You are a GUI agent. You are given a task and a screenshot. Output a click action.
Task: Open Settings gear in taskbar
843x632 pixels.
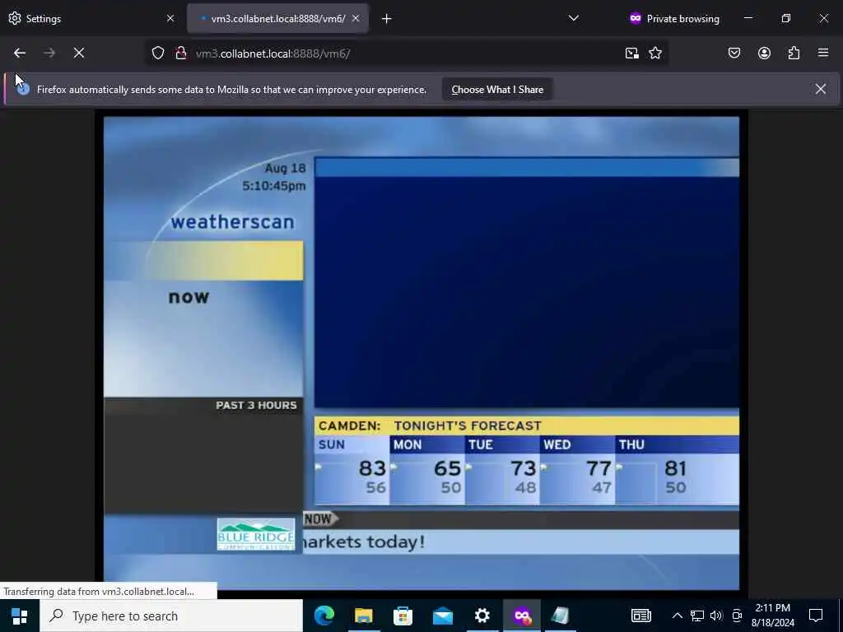(x=482, y=616)
